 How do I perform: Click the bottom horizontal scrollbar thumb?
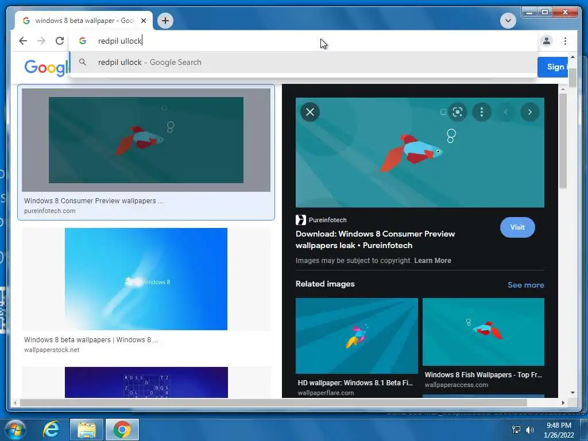[273, 403]
